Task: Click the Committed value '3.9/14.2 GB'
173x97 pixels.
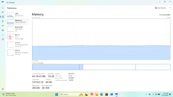Action: click(38, 82)
